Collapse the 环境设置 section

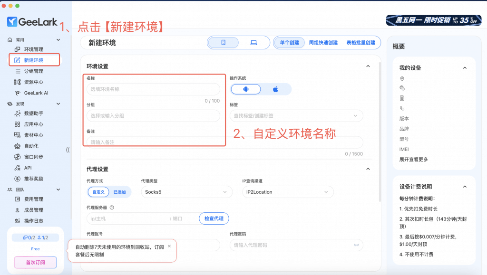pos(367,66)
